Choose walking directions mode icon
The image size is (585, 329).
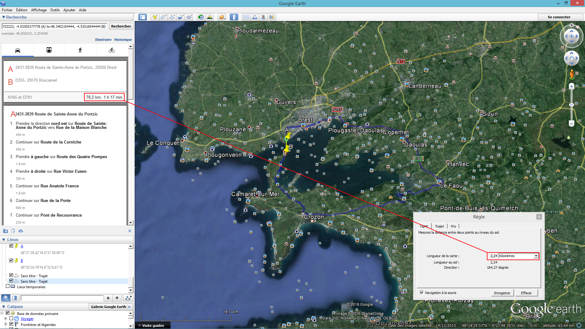tap(80, 50)
